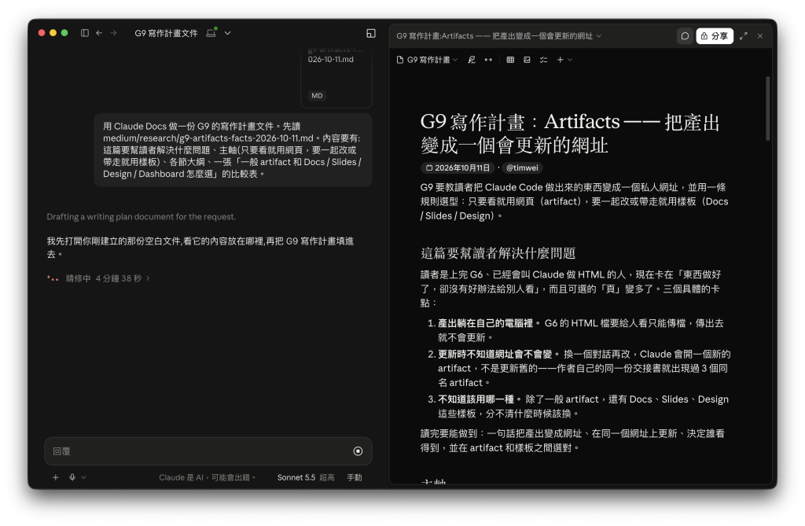Click the text Drafting a writing plan document
Image resolution: width=805 pixels, height=526 pixels.
click(142, 217)
